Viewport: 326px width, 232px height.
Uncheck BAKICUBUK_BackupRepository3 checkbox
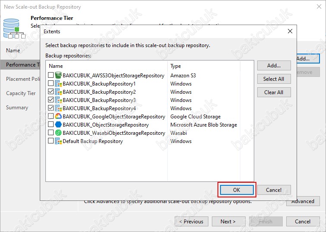(51, 100)
